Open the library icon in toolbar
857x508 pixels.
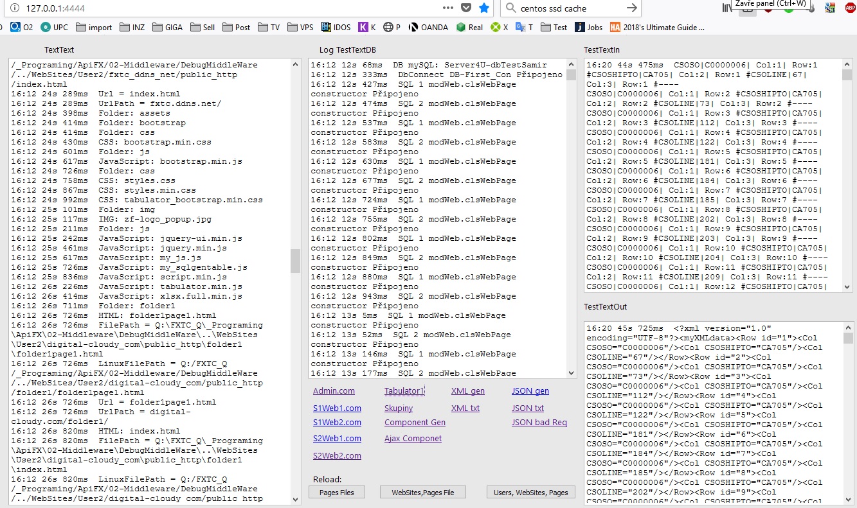(727, 8)
